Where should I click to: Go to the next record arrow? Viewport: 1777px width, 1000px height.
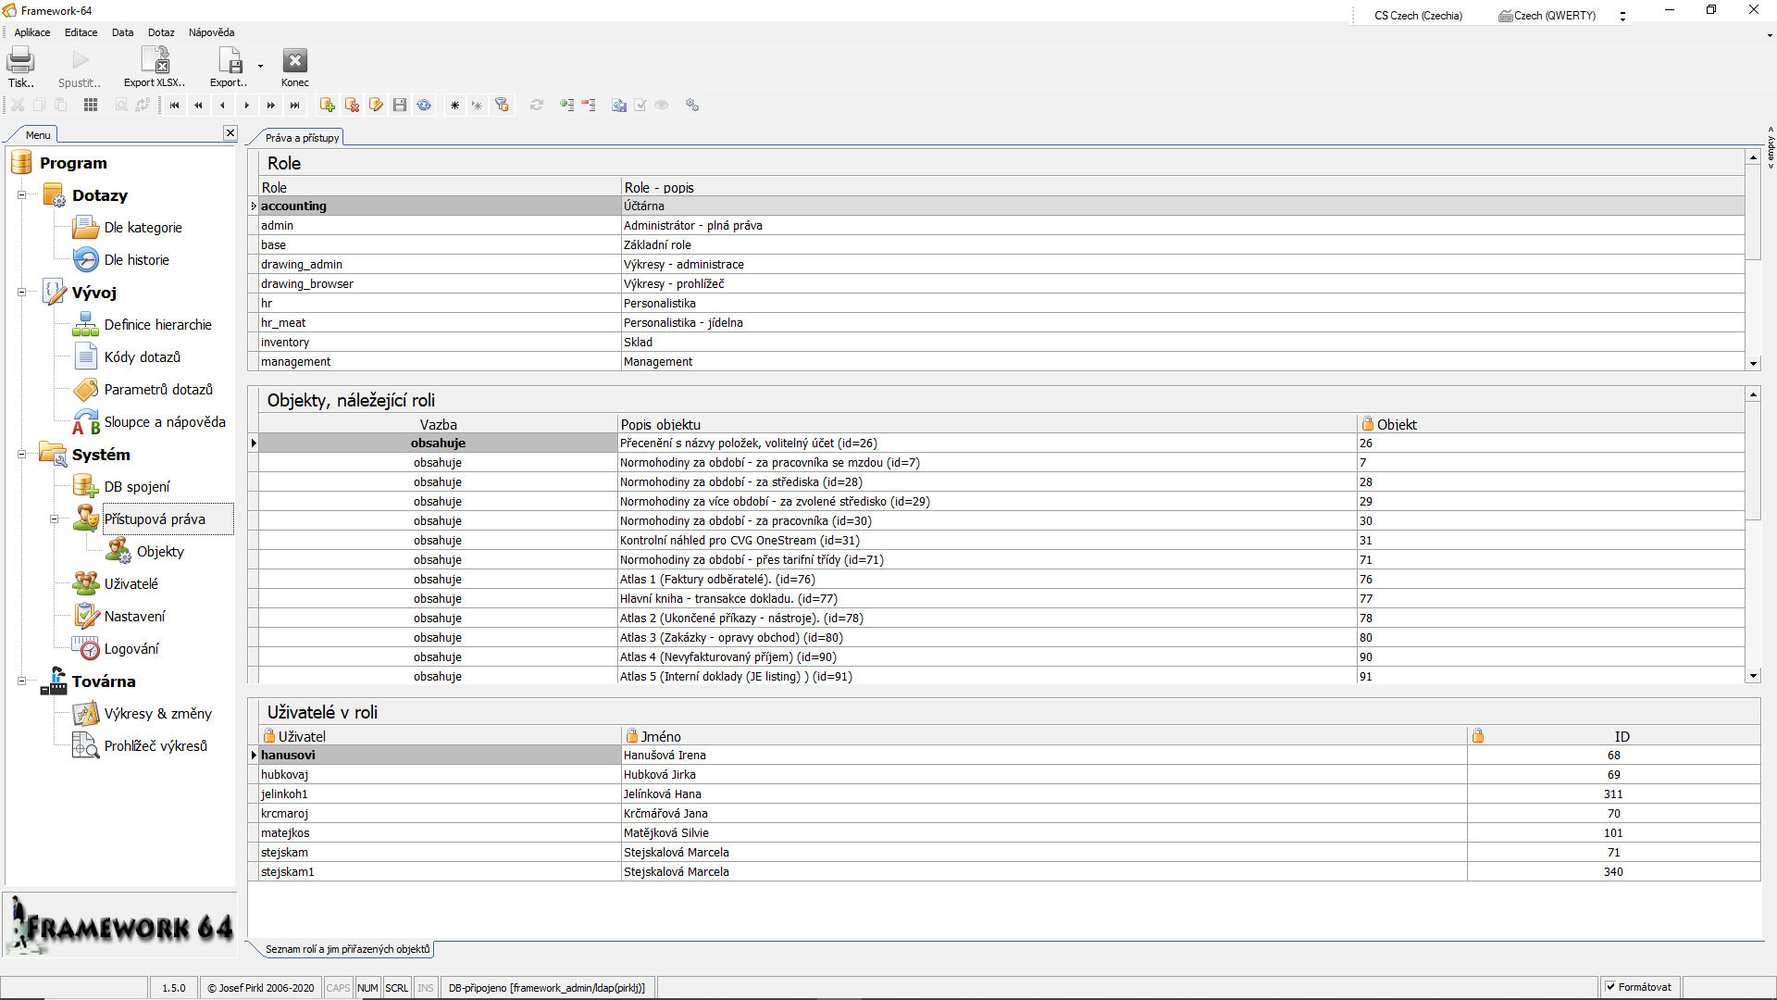pyautogui.click(x=247, y=106)
